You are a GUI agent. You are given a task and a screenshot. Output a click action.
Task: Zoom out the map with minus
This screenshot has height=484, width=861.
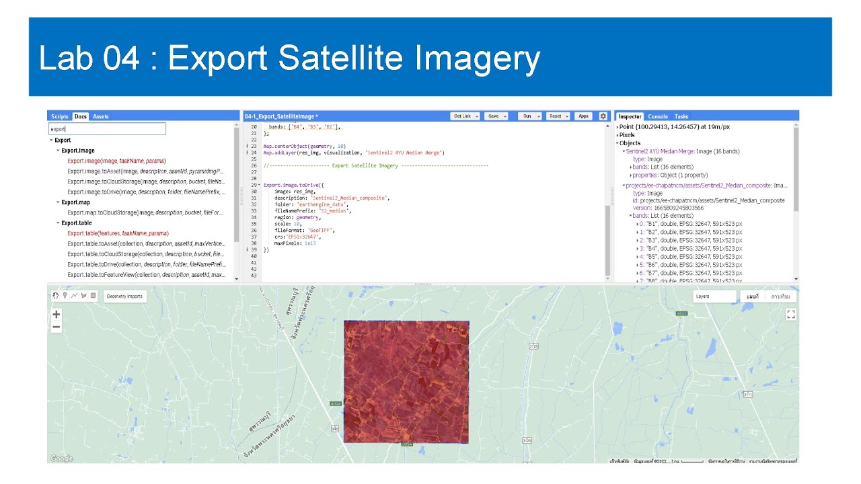(57, 327)
